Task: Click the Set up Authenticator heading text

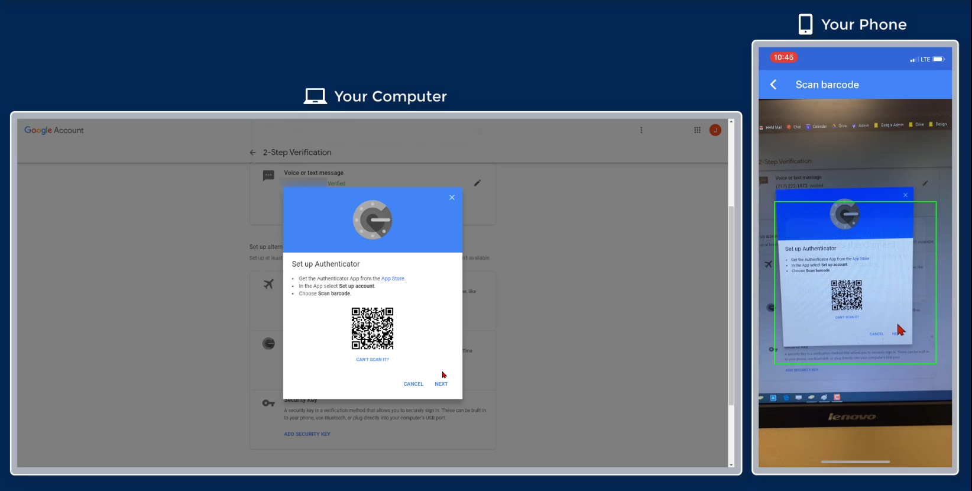Action: [326, 264]
